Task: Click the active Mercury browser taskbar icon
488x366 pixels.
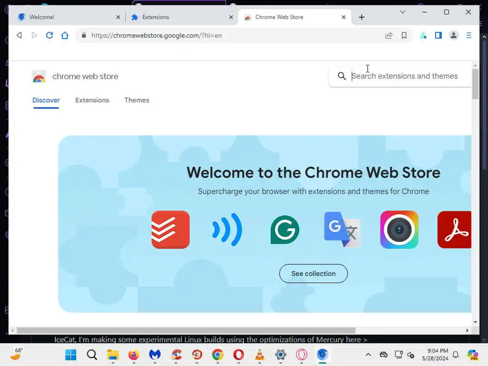Action: point(323,355)
